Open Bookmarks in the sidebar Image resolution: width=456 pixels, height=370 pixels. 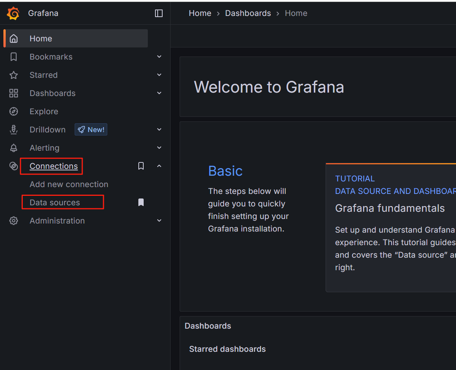tap(51, 57)
